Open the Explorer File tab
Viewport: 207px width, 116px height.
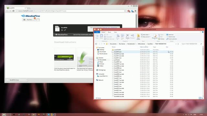point(97,32)
